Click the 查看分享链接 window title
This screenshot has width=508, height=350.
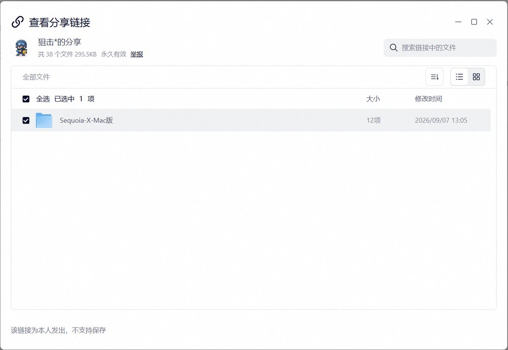59,22
